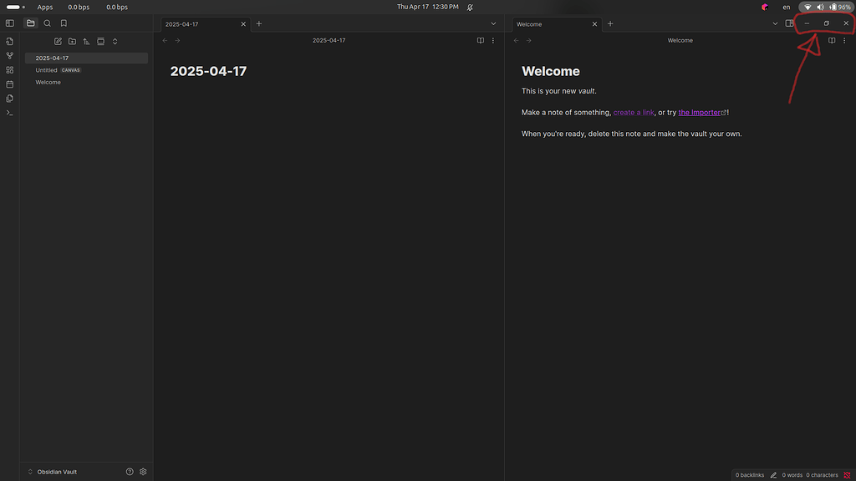Open the graph view from the left ribbon
Screen dimensions: 856x481
pos(9,56)
